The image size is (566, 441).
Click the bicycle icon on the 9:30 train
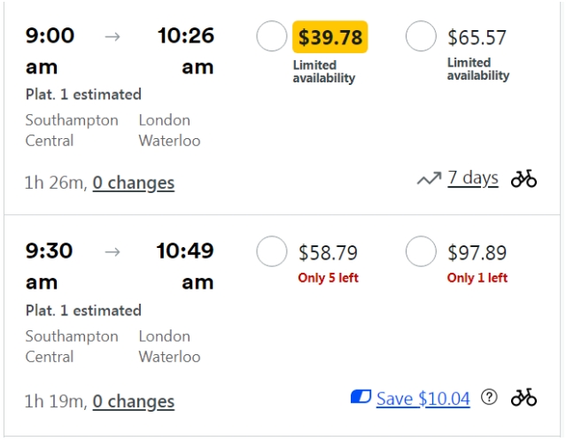(x=523, y=397)
